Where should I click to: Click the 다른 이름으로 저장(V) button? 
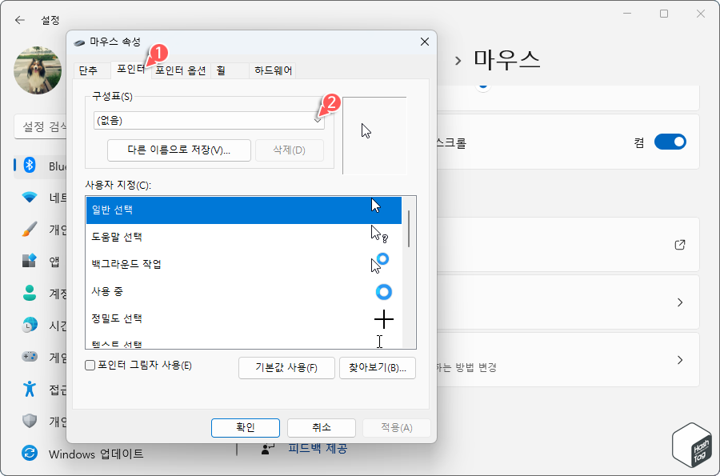[x=178, y=150]
